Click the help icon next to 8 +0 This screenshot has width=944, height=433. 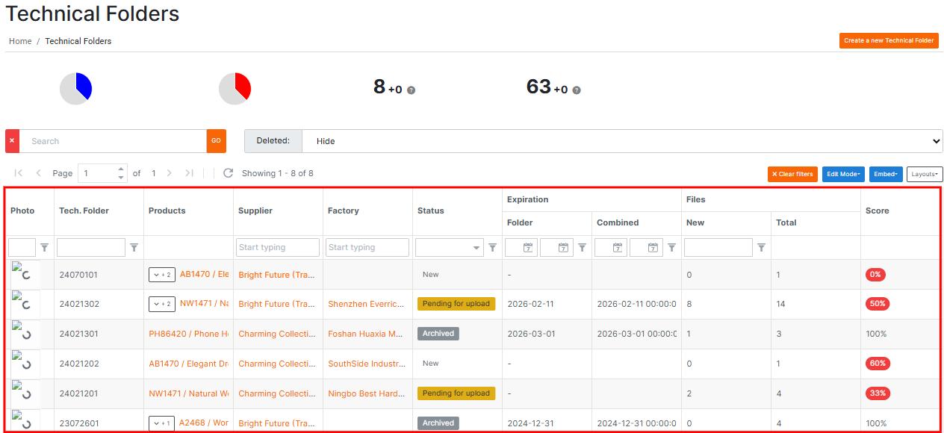[x=411, y=90]
